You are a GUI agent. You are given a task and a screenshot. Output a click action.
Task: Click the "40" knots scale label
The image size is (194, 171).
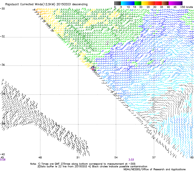(x=168, y=7)
